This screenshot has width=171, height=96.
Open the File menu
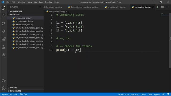coord(8,2)
